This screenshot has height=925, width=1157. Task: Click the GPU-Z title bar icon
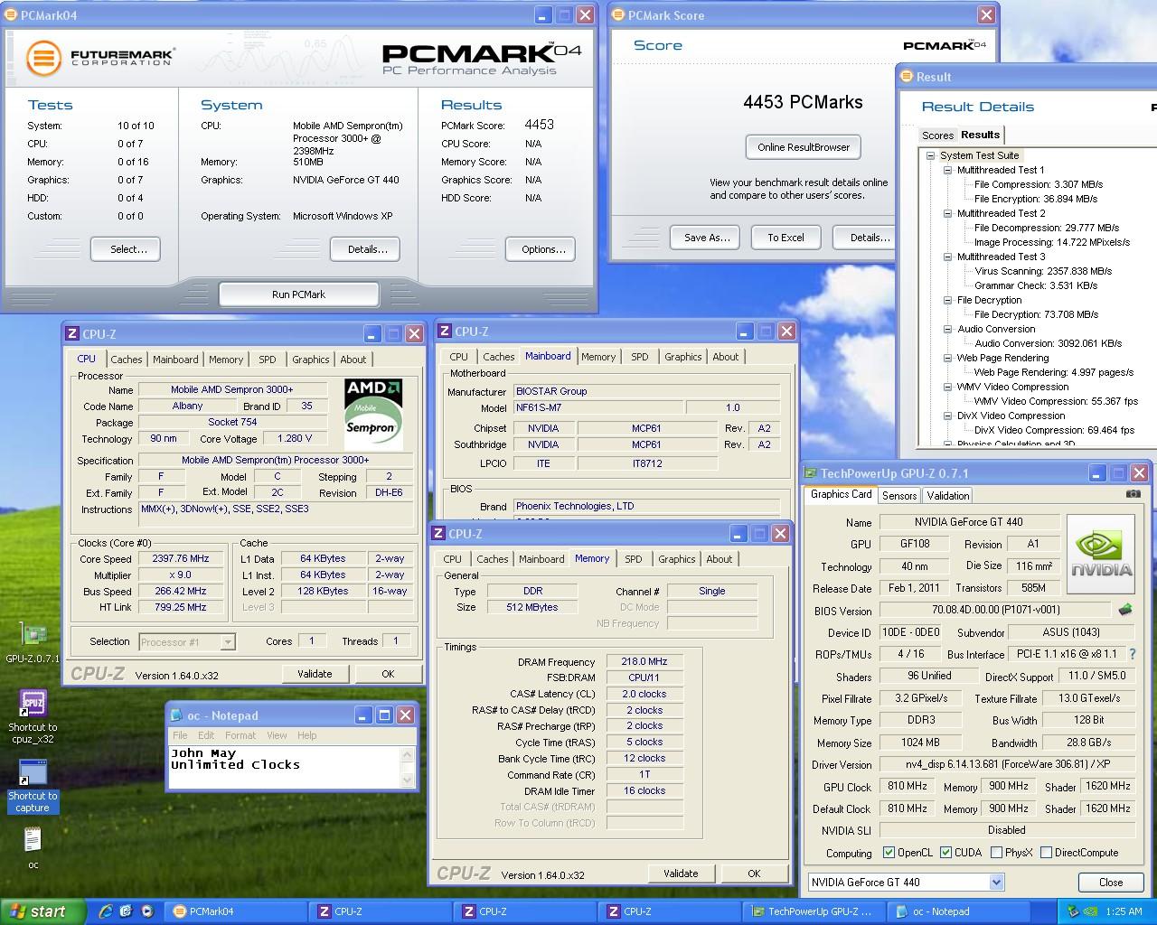pyautogui.click(x=810, y=472)
